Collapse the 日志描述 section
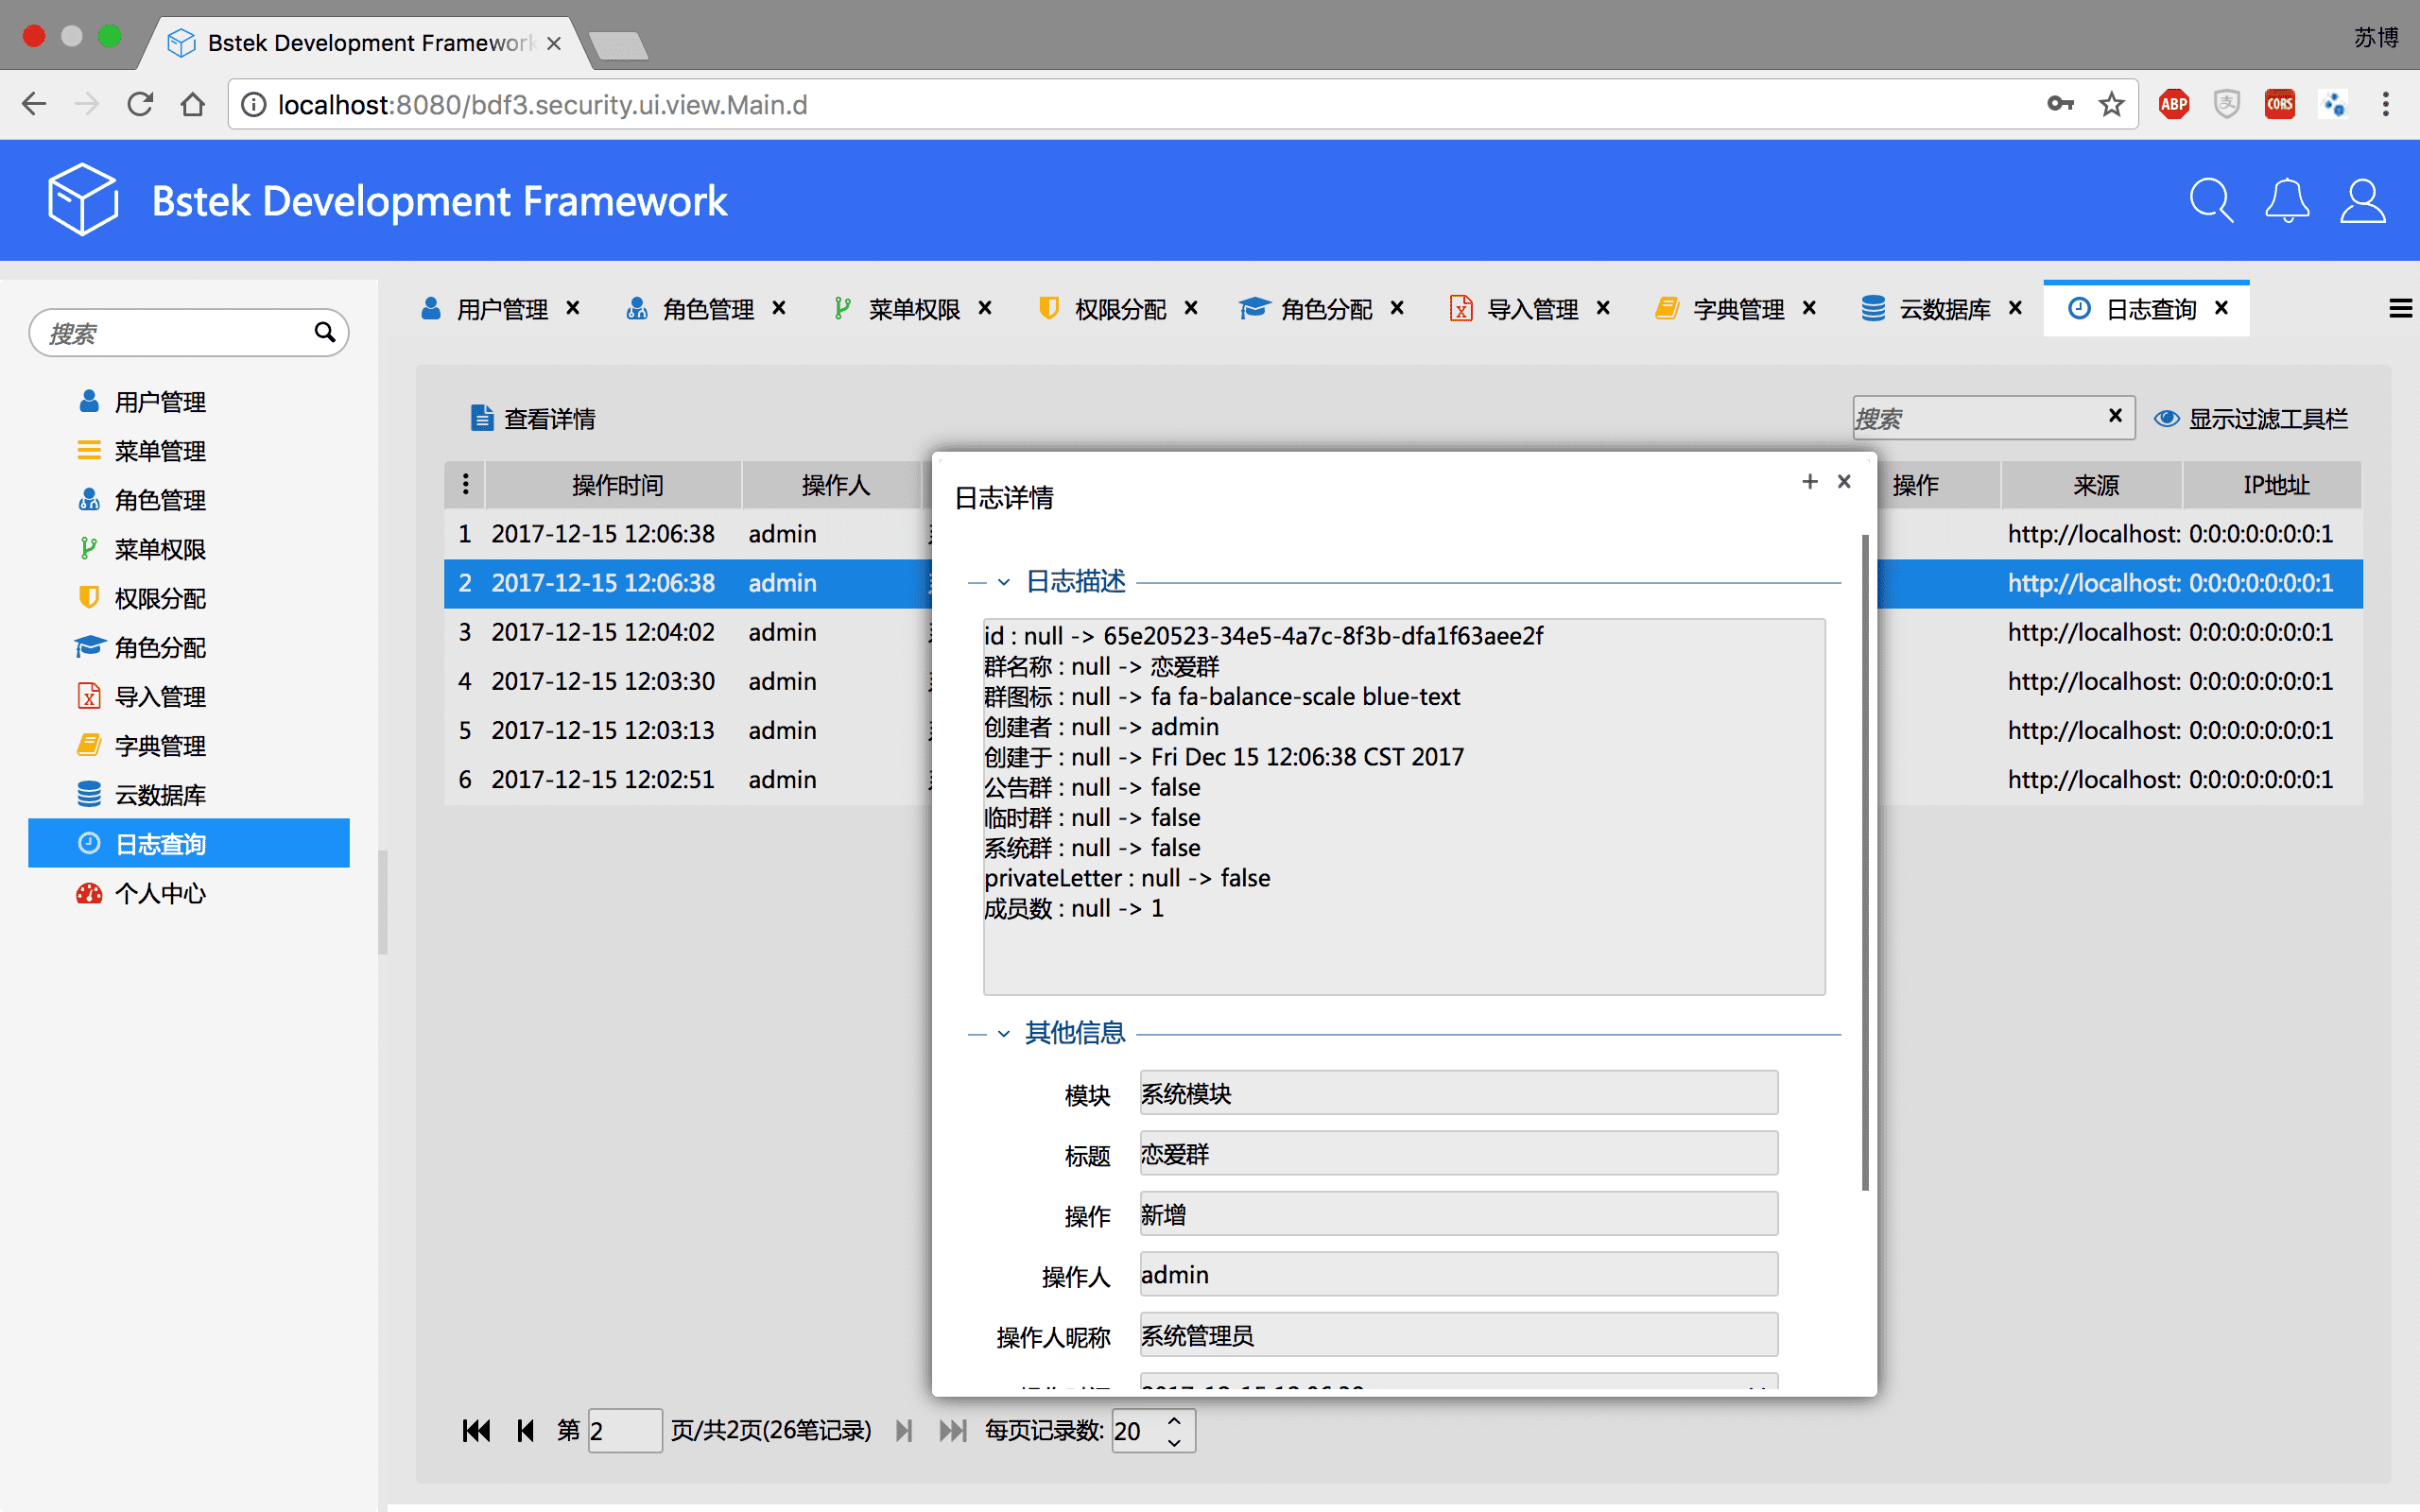Screen dimensions: 2420x1512 (x=1004, y=582)
